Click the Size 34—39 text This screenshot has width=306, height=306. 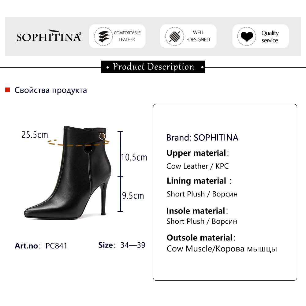pyautogui.click(x=122, y=245)
